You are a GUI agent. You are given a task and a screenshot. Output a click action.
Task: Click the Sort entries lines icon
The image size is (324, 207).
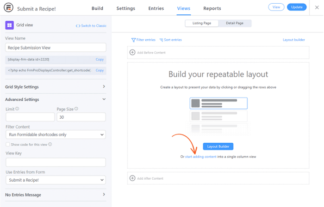pyautogui.click(x=161, y=40)
